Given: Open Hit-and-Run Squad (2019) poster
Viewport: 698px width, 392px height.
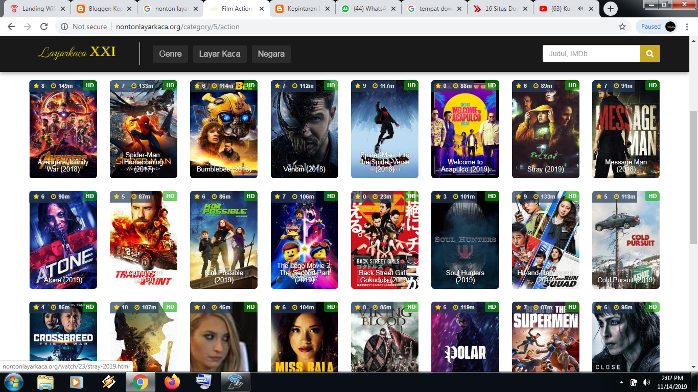Looking at the screenshot, I should pyautogui.click(x=546, y=240).
